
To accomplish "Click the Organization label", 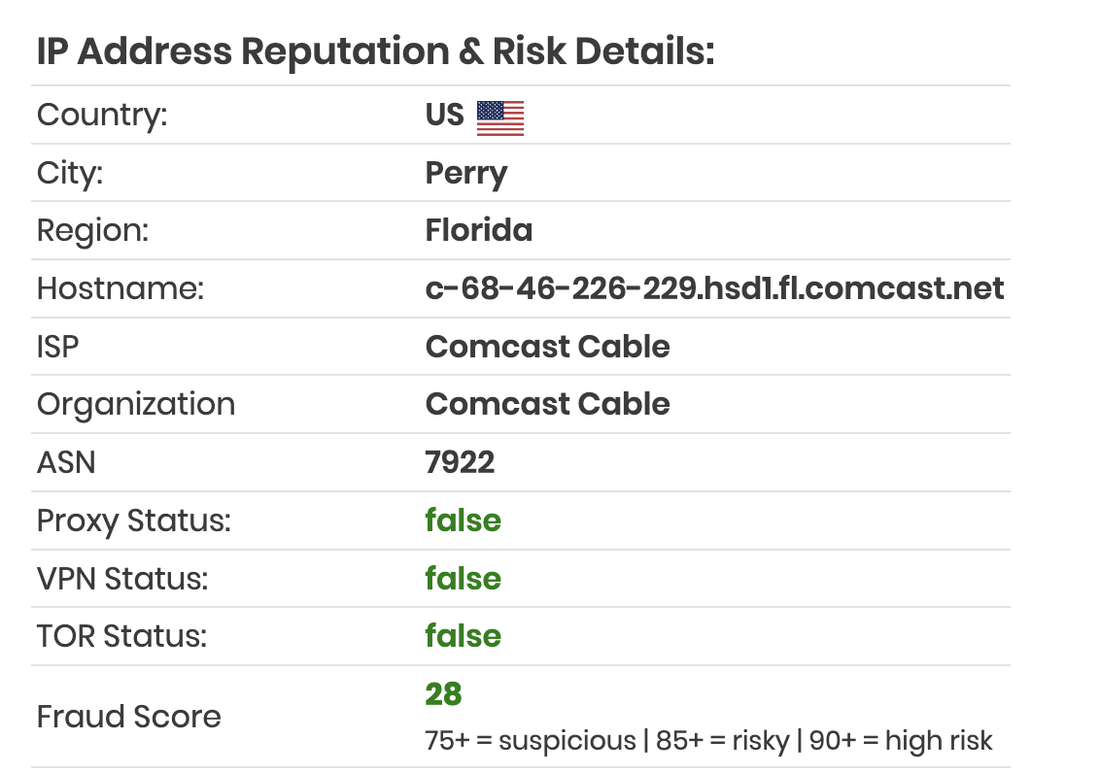I will pos(136,405).
